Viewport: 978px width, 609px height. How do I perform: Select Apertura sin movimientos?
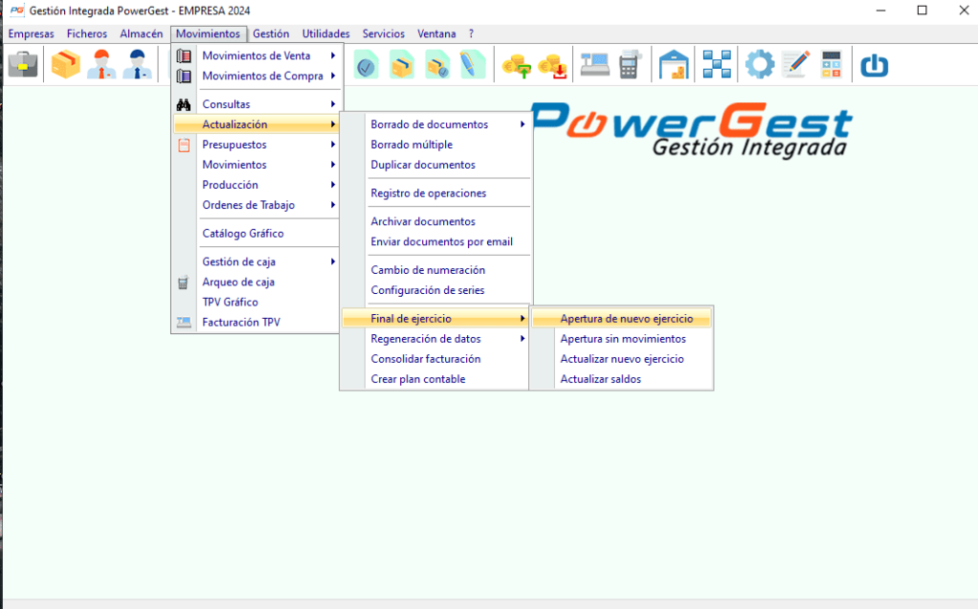[x=621, y=339]
